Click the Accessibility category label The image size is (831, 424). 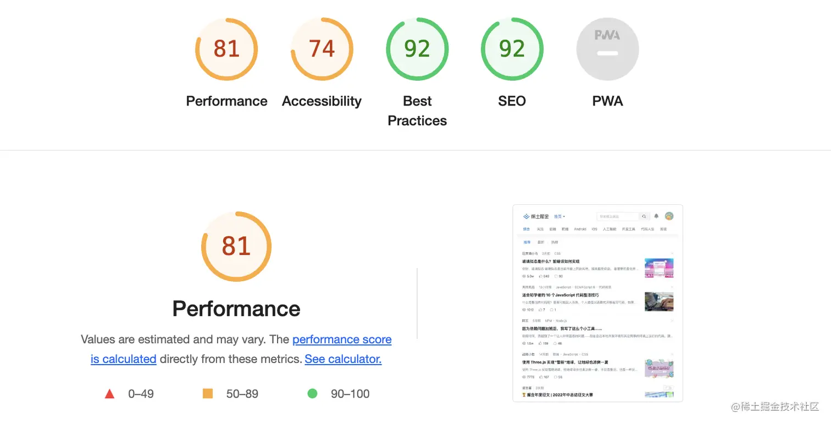point(322,101)
